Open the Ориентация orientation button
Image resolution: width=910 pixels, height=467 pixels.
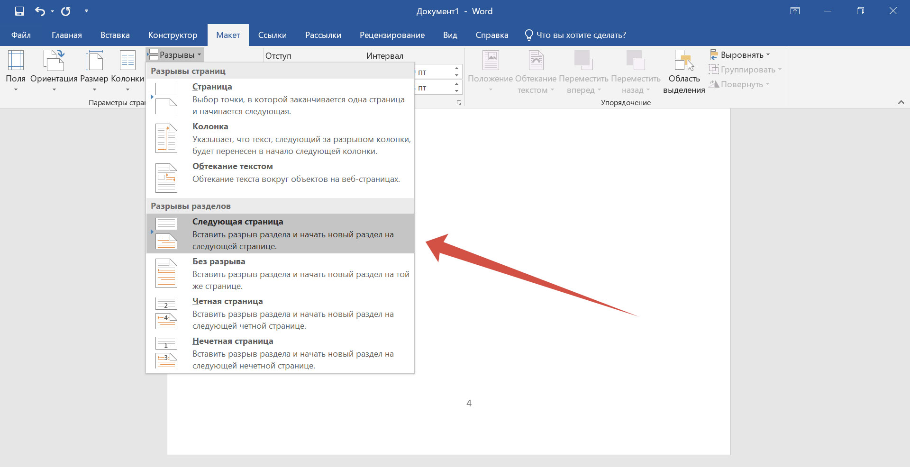coord(54,71)
